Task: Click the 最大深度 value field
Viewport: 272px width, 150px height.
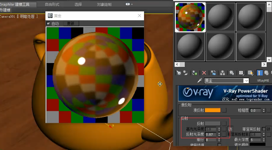Action: click(255, 140)
